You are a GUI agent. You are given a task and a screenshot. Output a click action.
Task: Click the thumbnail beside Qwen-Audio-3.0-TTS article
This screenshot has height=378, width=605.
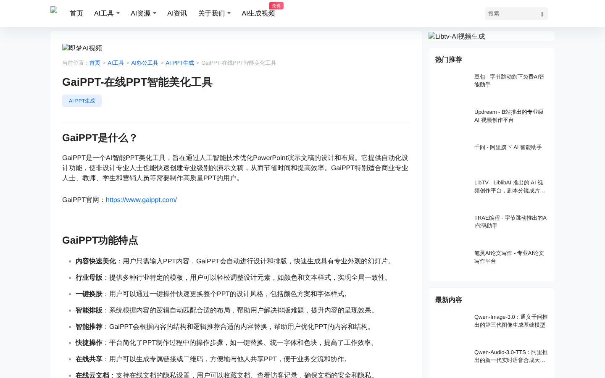(x=452, y=360)
